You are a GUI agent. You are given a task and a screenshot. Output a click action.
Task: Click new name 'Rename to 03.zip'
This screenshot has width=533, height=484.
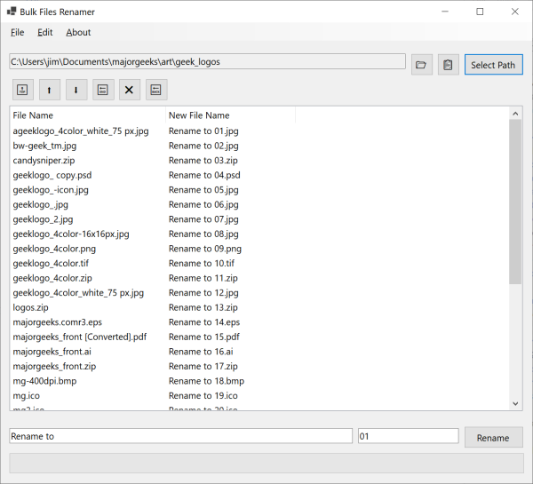[203, 161]
